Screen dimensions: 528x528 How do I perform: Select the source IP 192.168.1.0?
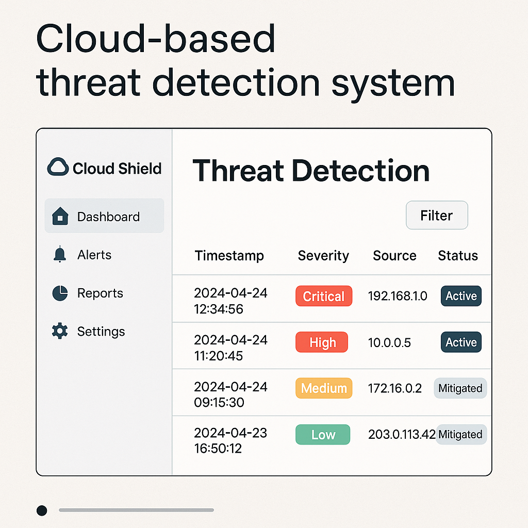(397, 296)
